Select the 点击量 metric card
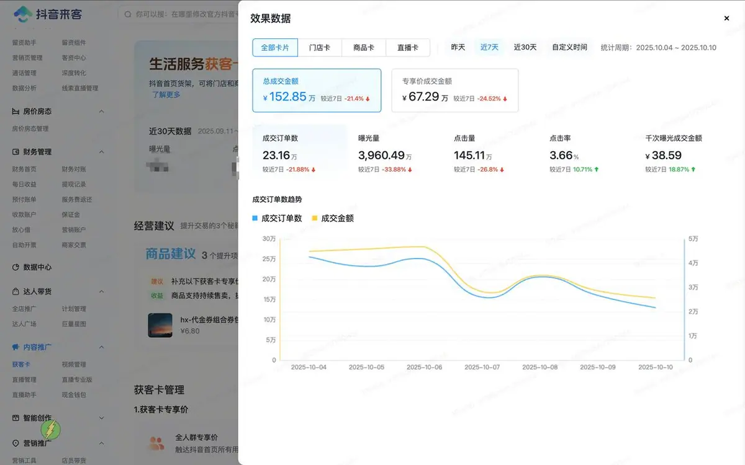Image resolution: width=745 pixels, height=465 pixels. tap(490, 153)
